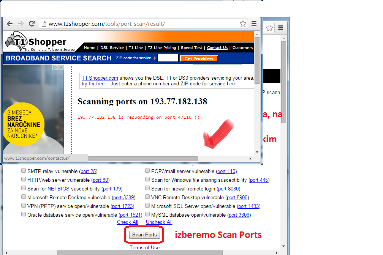Open the Contact Us nav item
The image size is (383, 255).
217,47
